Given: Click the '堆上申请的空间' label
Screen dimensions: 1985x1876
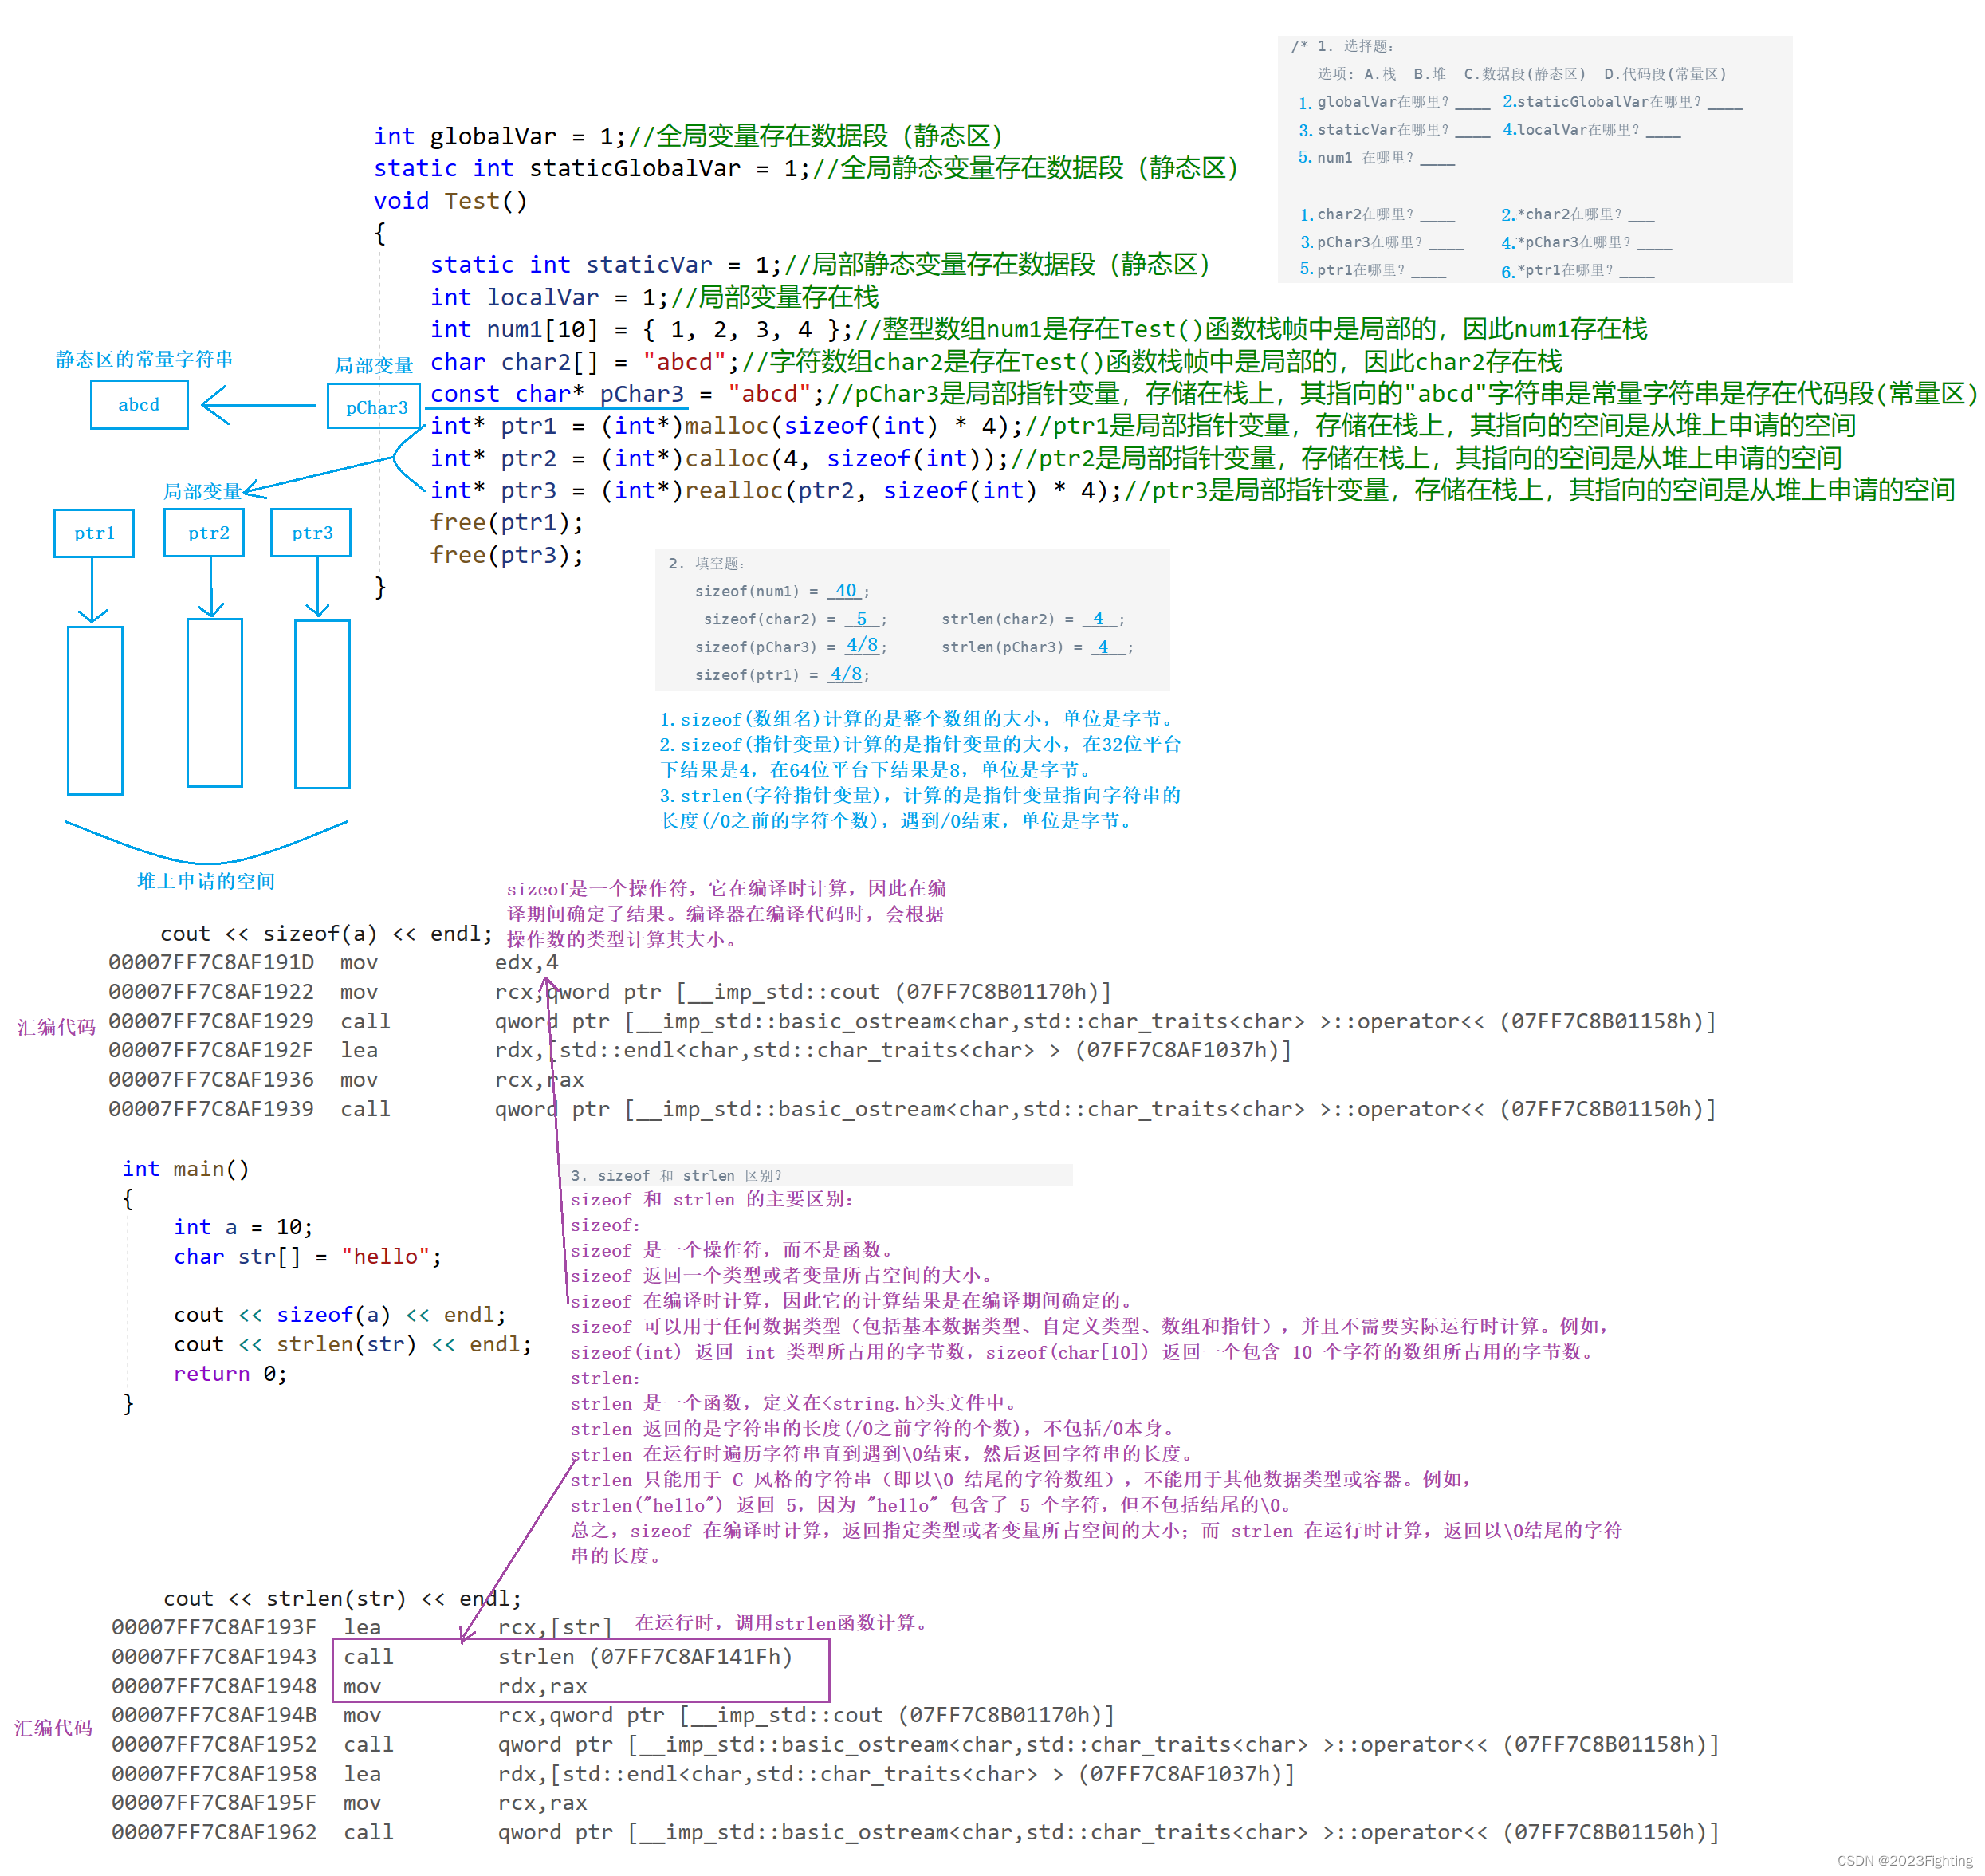Looking at the screenshot, I should [206, 881].
